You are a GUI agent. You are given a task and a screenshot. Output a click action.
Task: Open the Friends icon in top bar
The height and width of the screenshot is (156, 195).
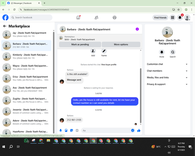tap(96, 18)
